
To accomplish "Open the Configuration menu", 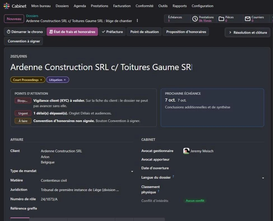I will pyautogui.click(x=202, y=6).
